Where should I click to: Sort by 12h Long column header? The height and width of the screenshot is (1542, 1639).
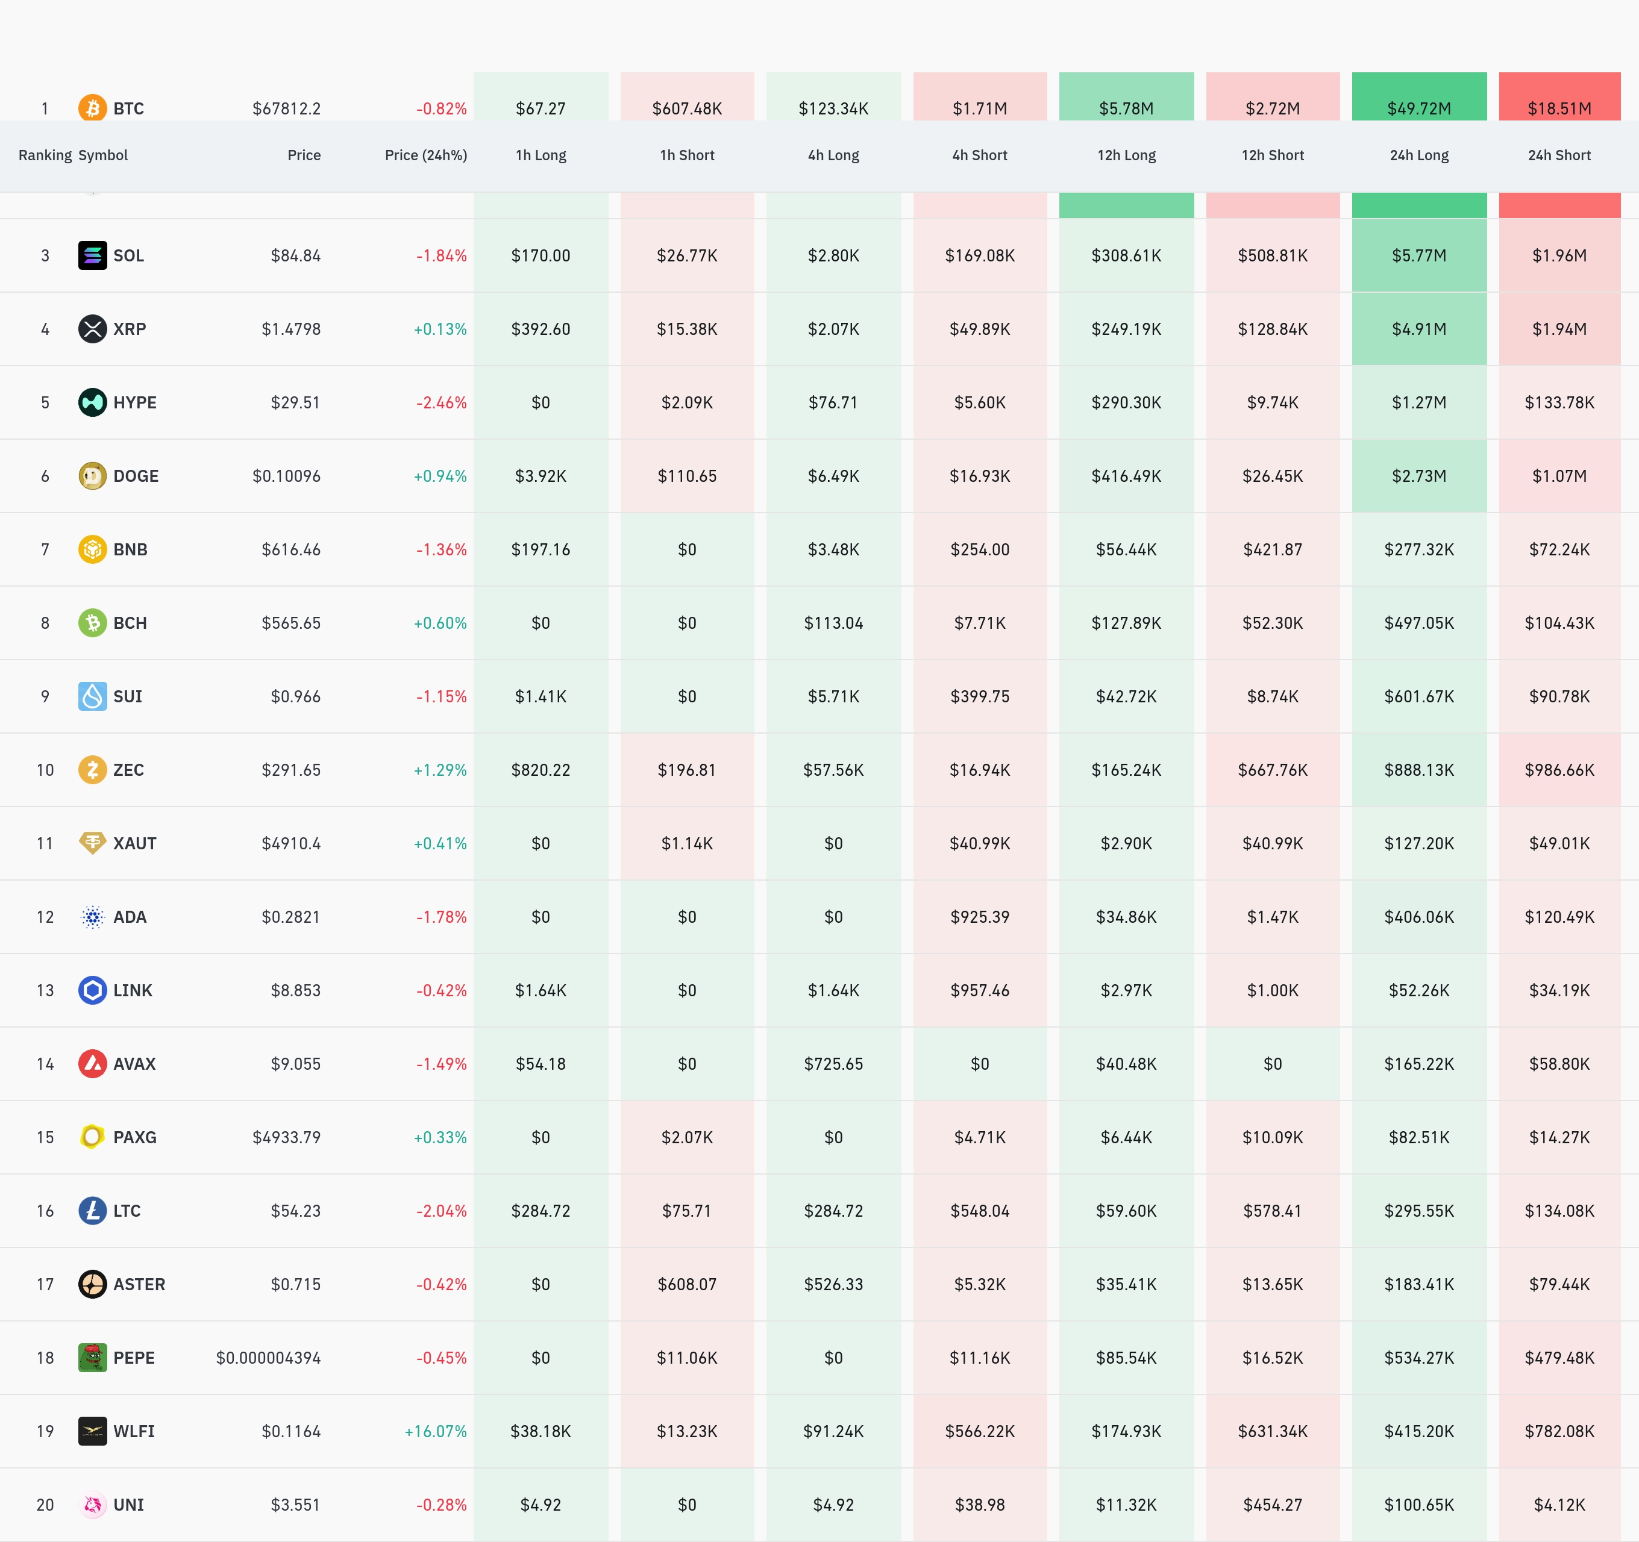(x=1126, y=155)
